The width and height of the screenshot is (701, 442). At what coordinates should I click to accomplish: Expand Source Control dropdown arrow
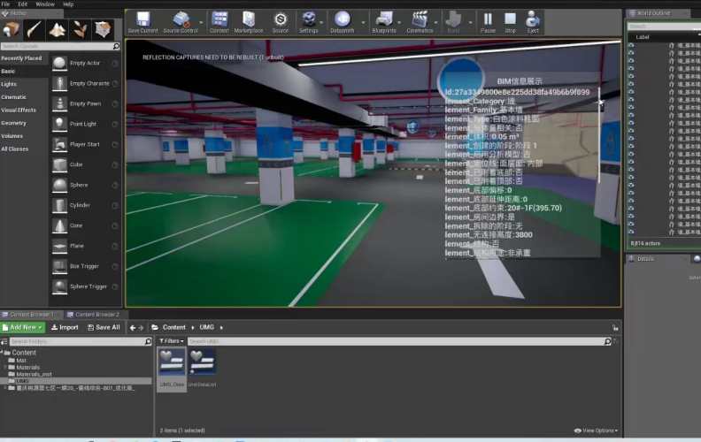point(201,22)
